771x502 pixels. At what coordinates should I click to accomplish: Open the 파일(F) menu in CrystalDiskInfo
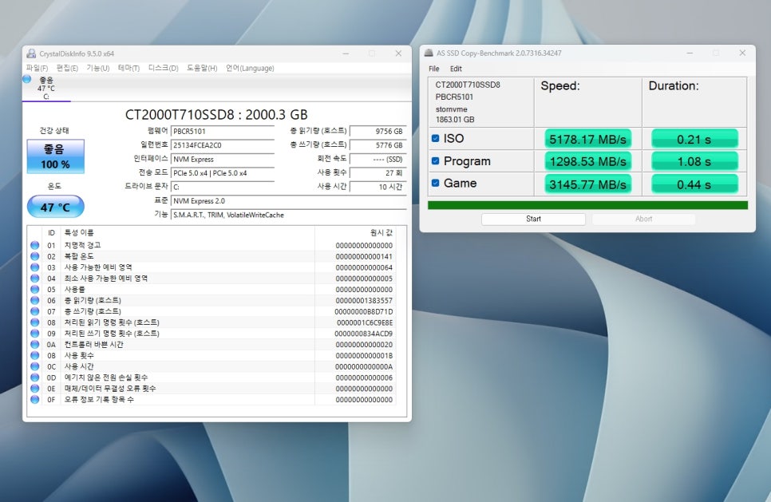point(37,68)
